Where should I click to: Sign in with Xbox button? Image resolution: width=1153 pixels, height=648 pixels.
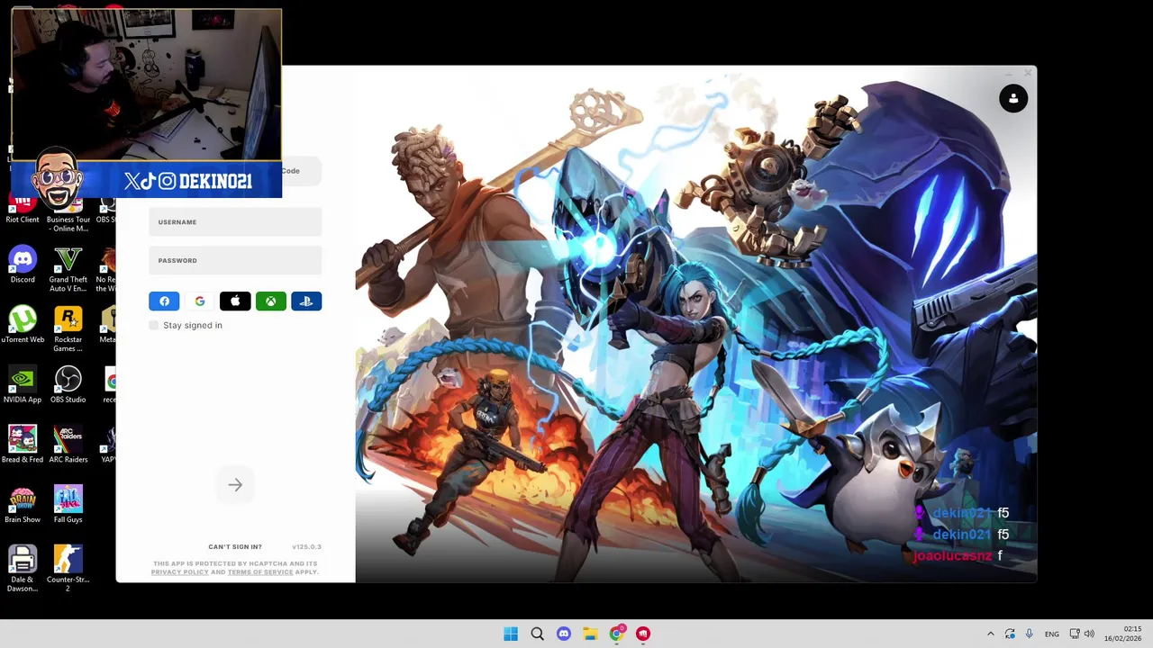(x=270, y=301)
